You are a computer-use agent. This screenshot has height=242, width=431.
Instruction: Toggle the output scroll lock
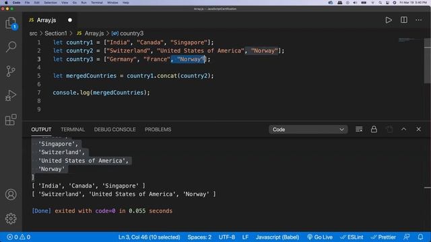[374, 129]
